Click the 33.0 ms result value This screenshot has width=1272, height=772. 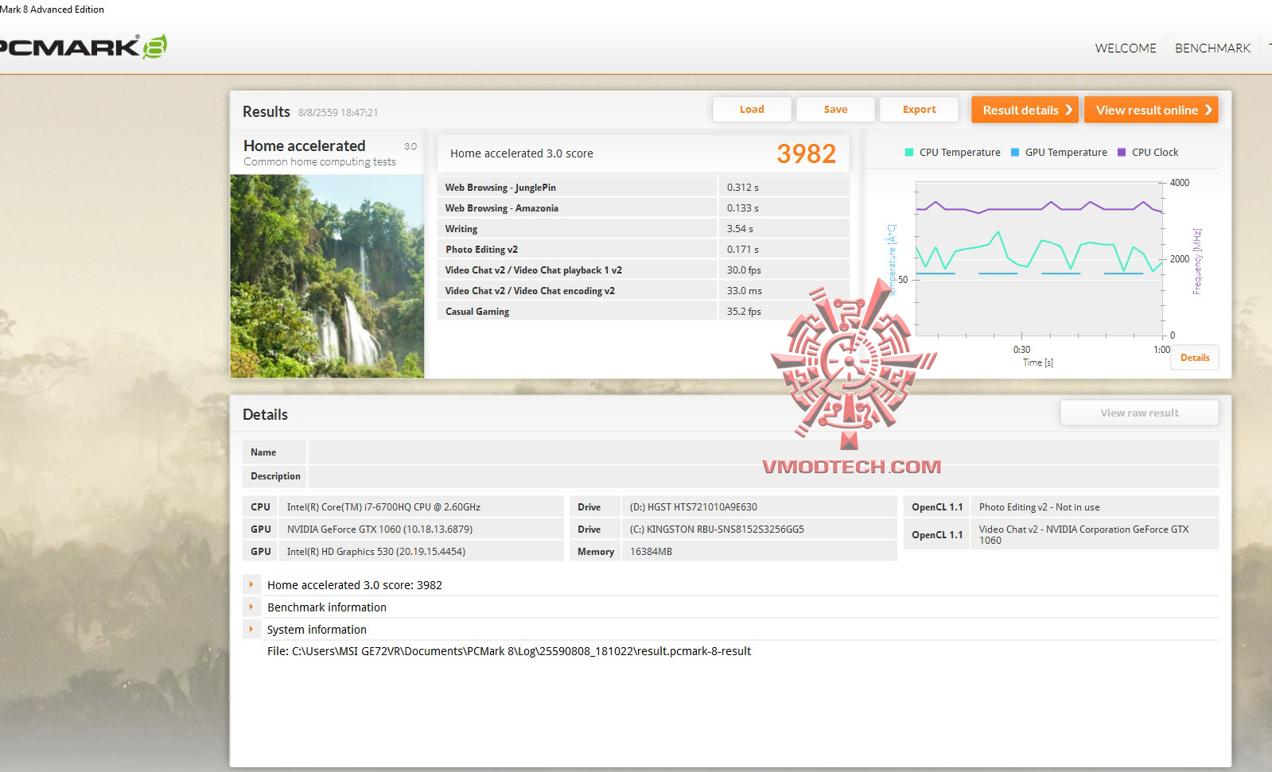click(x=744, y=291)
